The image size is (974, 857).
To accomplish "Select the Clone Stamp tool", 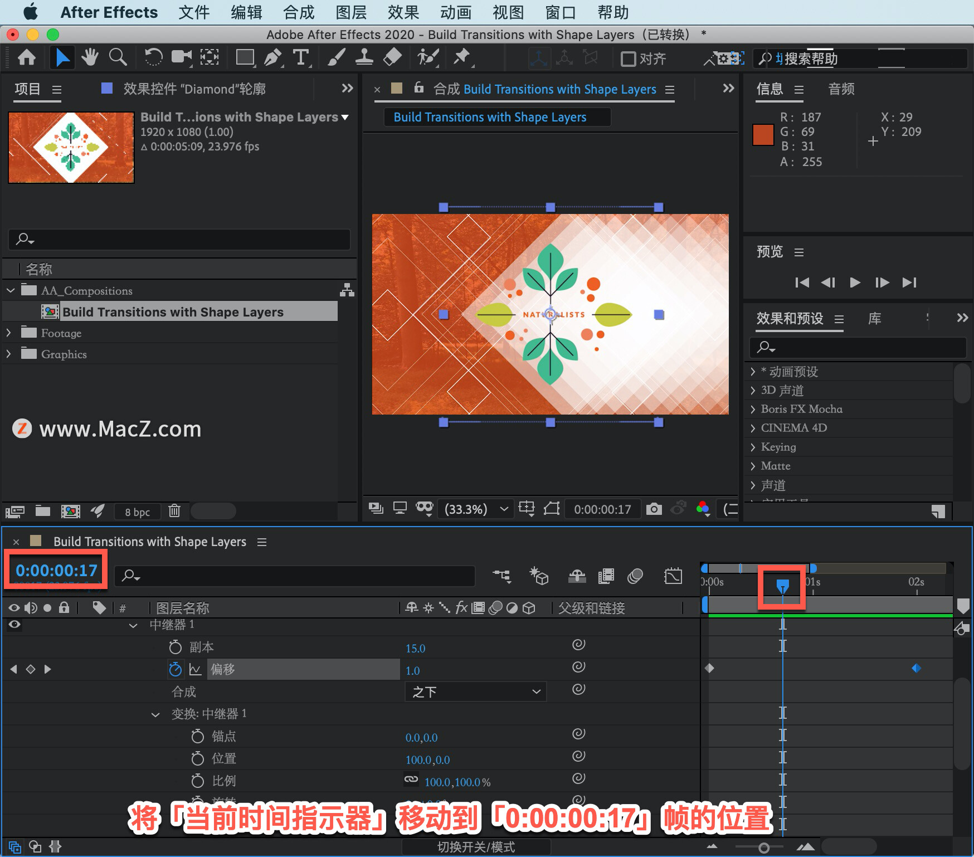I will pyautogui.click(x=364, y=57).
